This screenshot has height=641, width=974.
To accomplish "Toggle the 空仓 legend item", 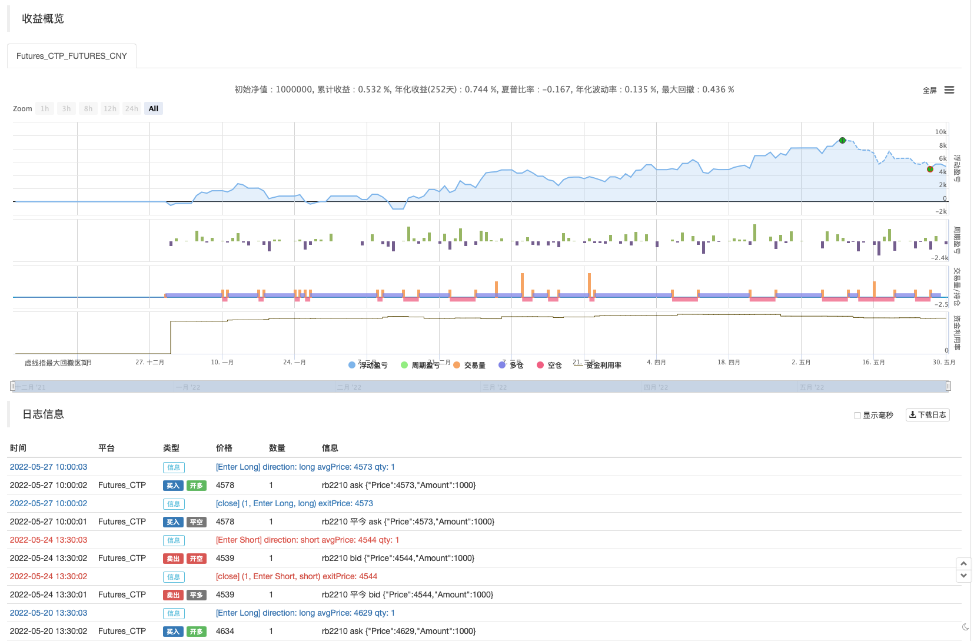I will pos(549,366).
